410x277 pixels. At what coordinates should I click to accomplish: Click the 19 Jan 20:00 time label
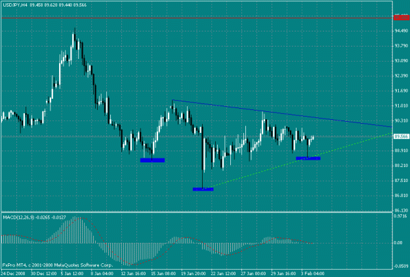194,273
